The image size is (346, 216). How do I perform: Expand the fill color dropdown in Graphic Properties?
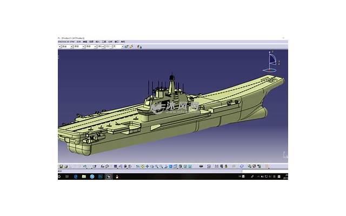[x=59, y=46]
